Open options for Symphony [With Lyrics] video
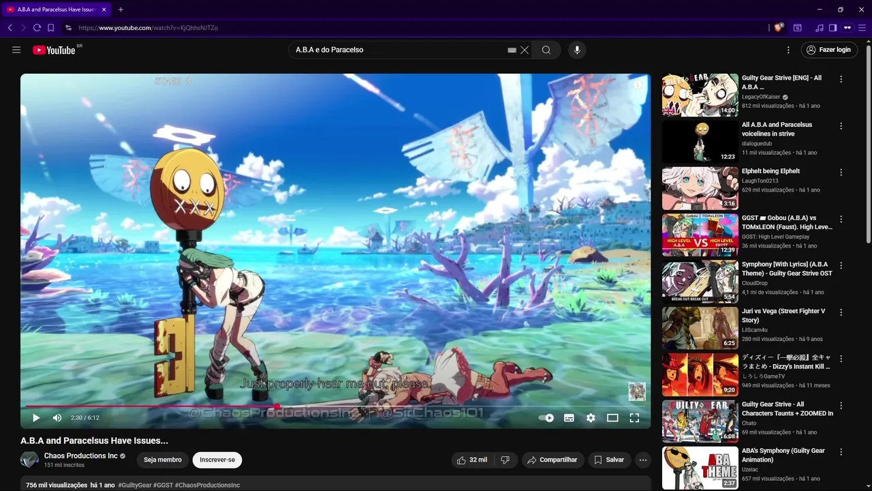The height and width of the screenshot is (491, 872). click(841, 266)
